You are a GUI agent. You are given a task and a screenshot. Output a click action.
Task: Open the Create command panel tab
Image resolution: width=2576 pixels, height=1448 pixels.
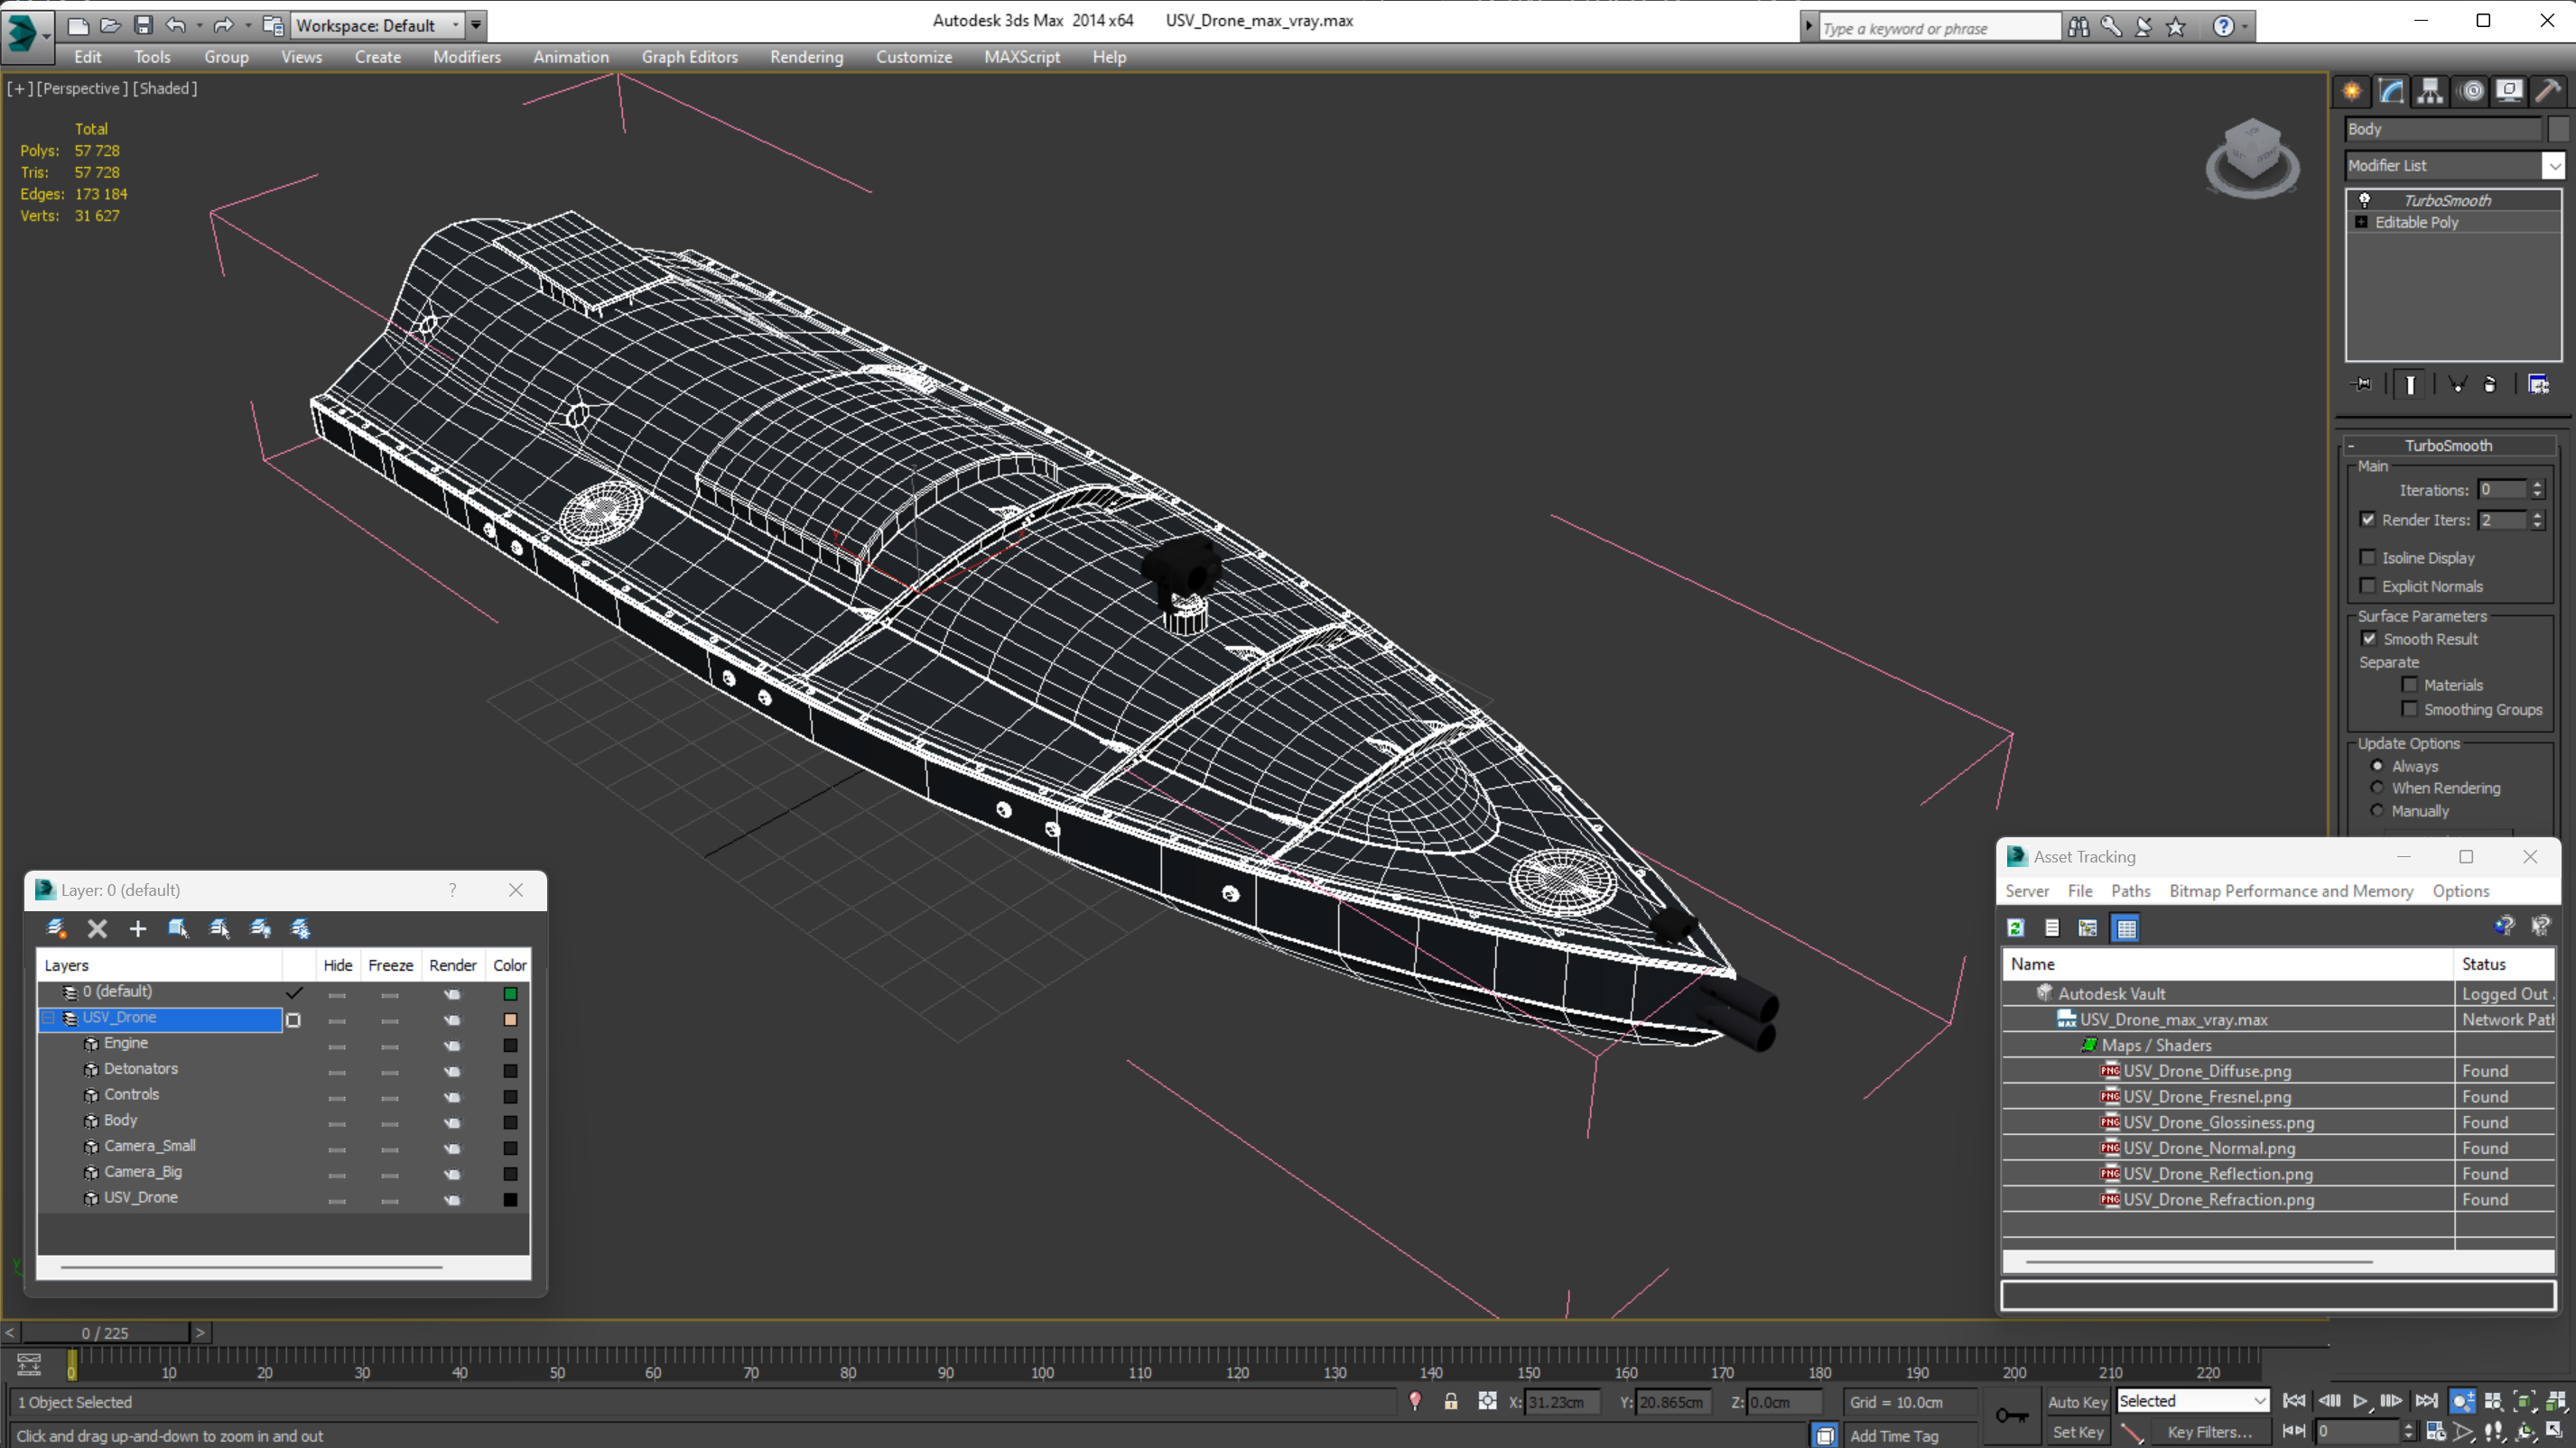[x=2352, y=91]
